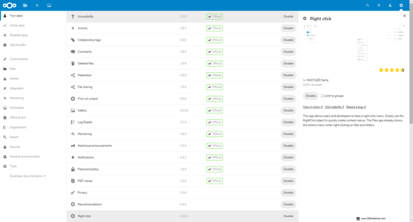Click the Notifications row bell icon
The height and width of the screenshot is (222, 413).
pos(73,157)
